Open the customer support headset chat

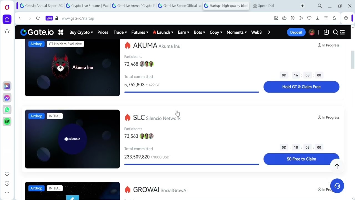click(x=337, y=186)
